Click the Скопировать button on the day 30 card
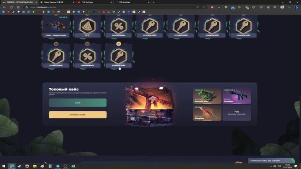This screenshot has width=301, height=169. click(x=87, y=66)
